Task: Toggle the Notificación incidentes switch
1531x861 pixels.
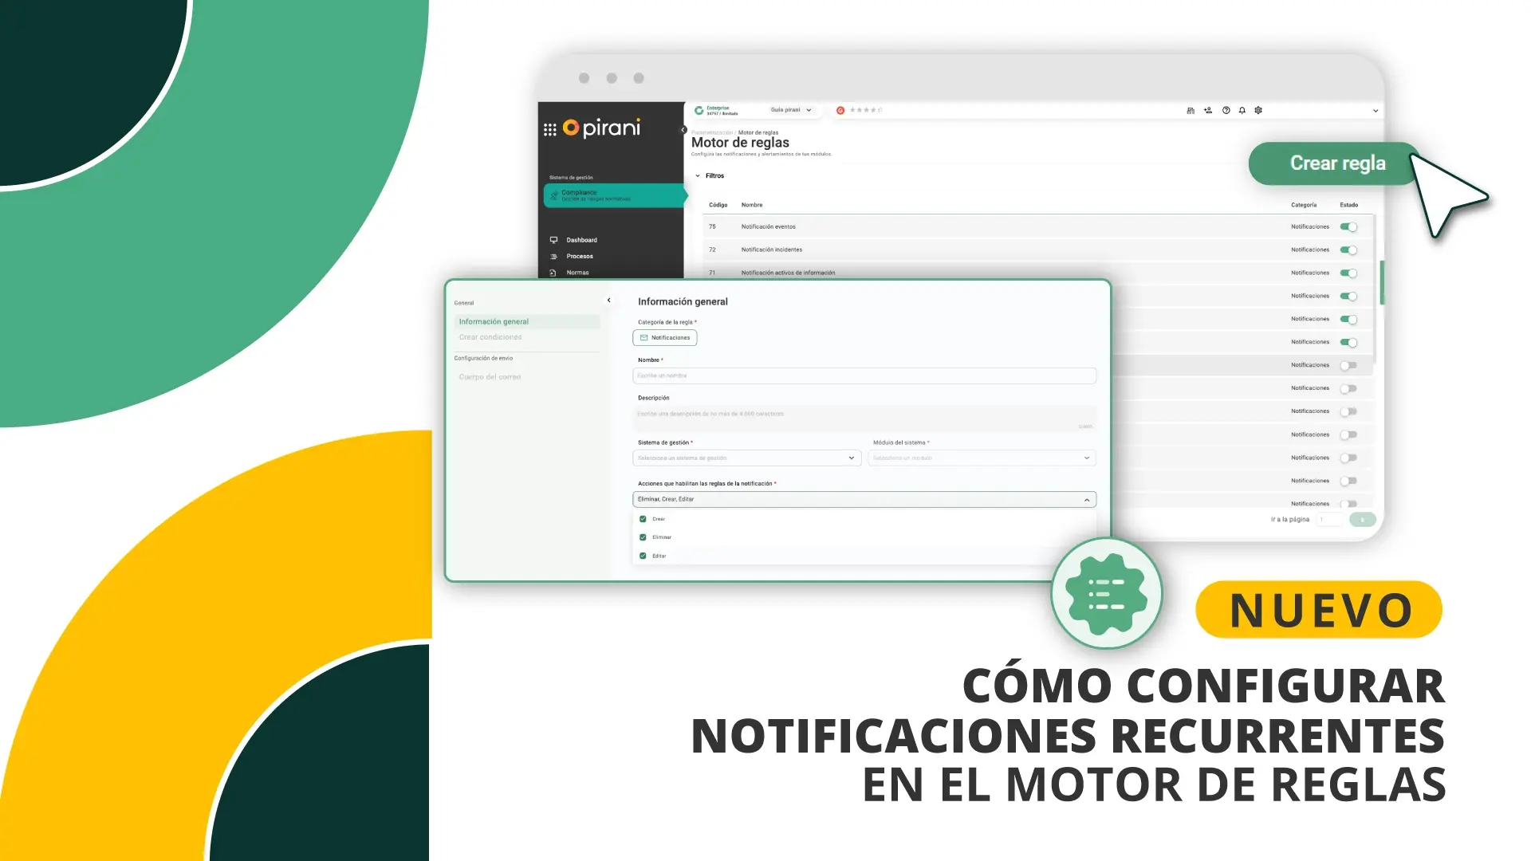Action: [1350, 250]
